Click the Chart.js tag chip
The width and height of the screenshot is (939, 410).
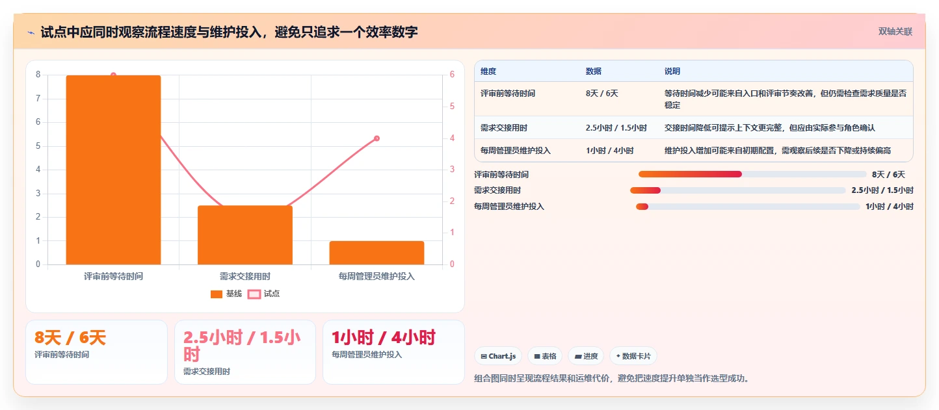coord(498,356)
